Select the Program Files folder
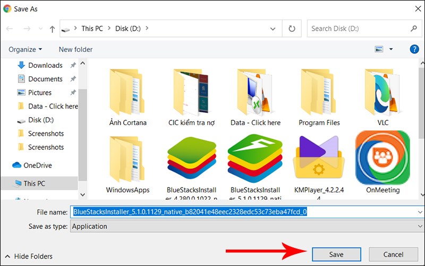425x266 pixels. click(x=319, y=97)
